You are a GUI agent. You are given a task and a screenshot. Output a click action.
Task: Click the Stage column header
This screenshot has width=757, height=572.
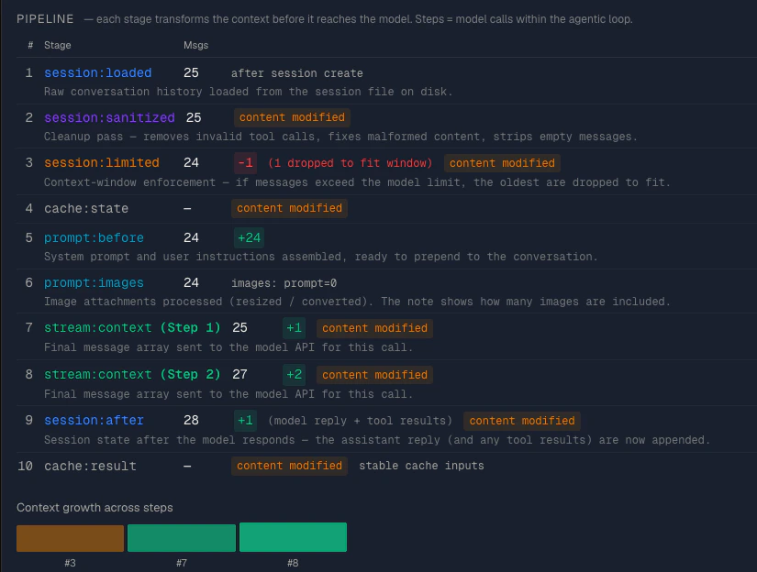click(x=58, y=45)
